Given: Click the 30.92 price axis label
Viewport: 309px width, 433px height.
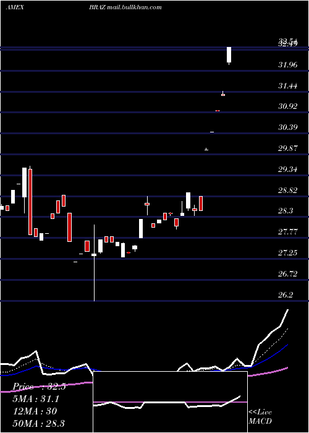Looking at the screenshot, I should coord(288,106).
